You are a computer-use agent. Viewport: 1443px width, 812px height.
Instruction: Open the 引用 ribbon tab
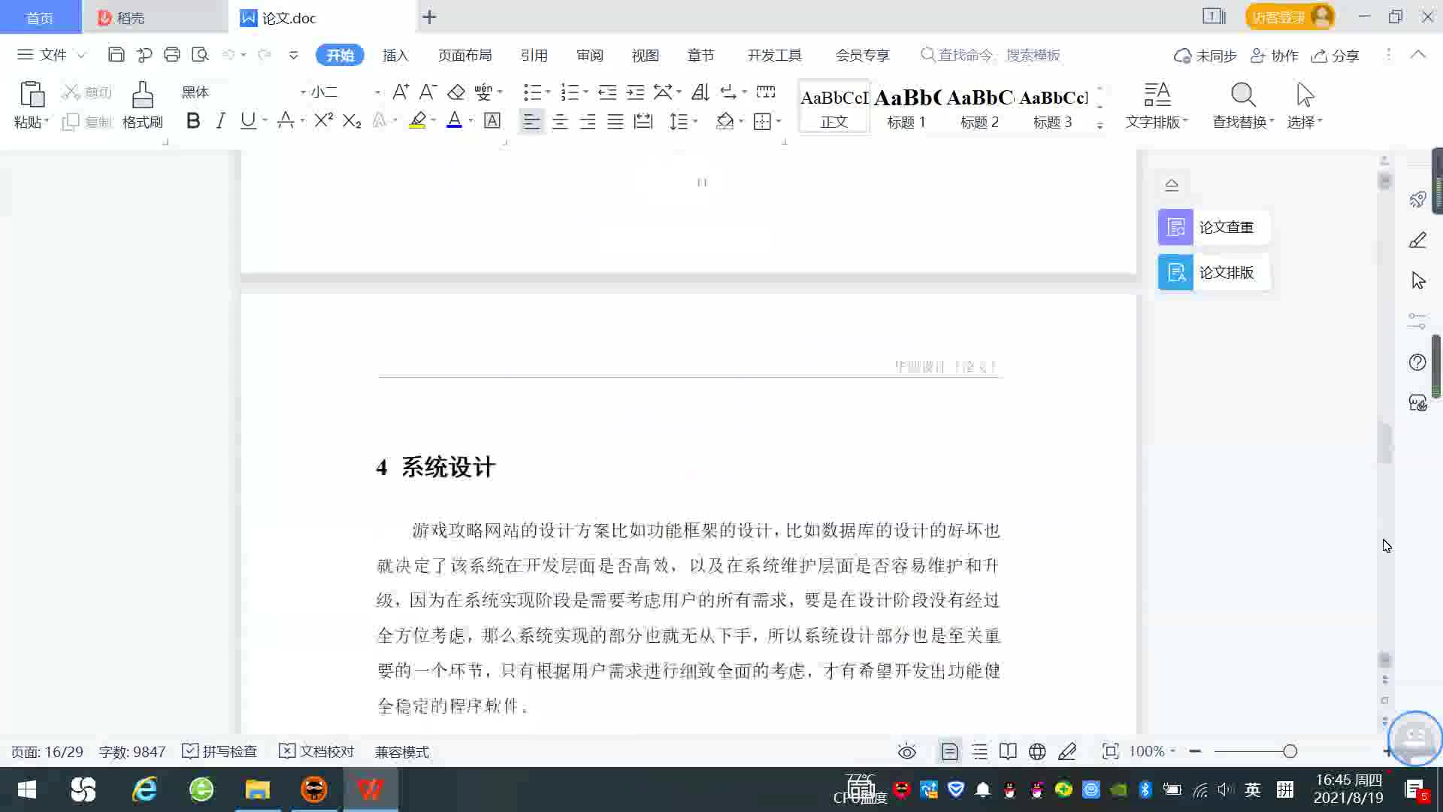point(534,56)
